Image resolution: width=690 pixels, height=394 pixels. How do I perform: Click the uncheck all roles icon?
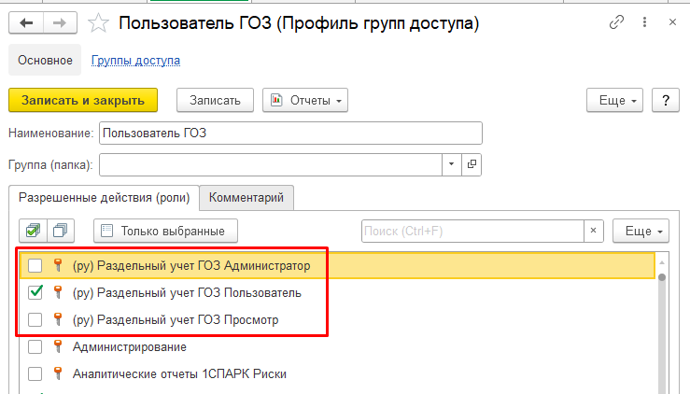(x=62, y=230)
